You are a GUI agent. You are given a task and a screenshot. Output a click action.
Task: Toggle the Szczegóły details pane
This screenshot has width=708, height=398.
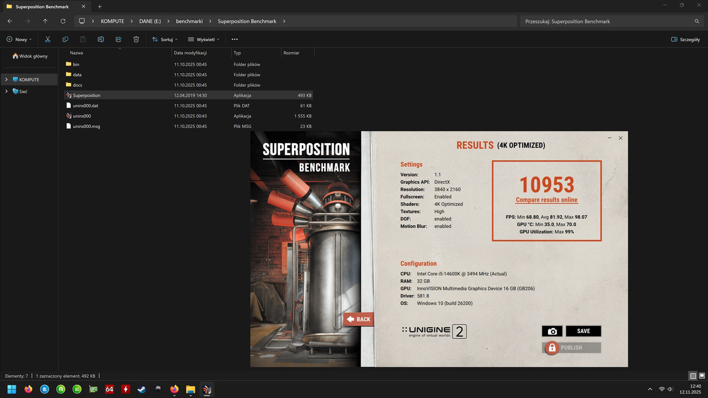pyautogui.click(x=685, y=39)
